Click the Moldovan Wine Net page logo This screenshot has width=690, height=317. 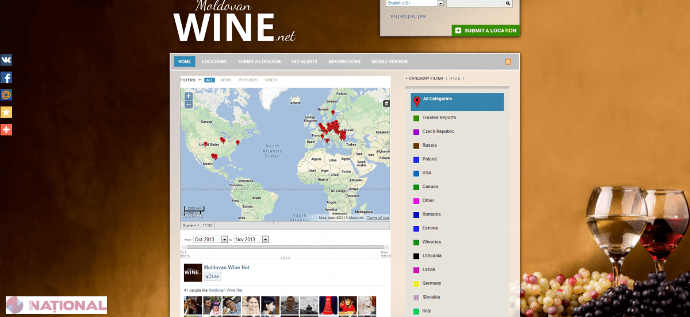point(193,273)
